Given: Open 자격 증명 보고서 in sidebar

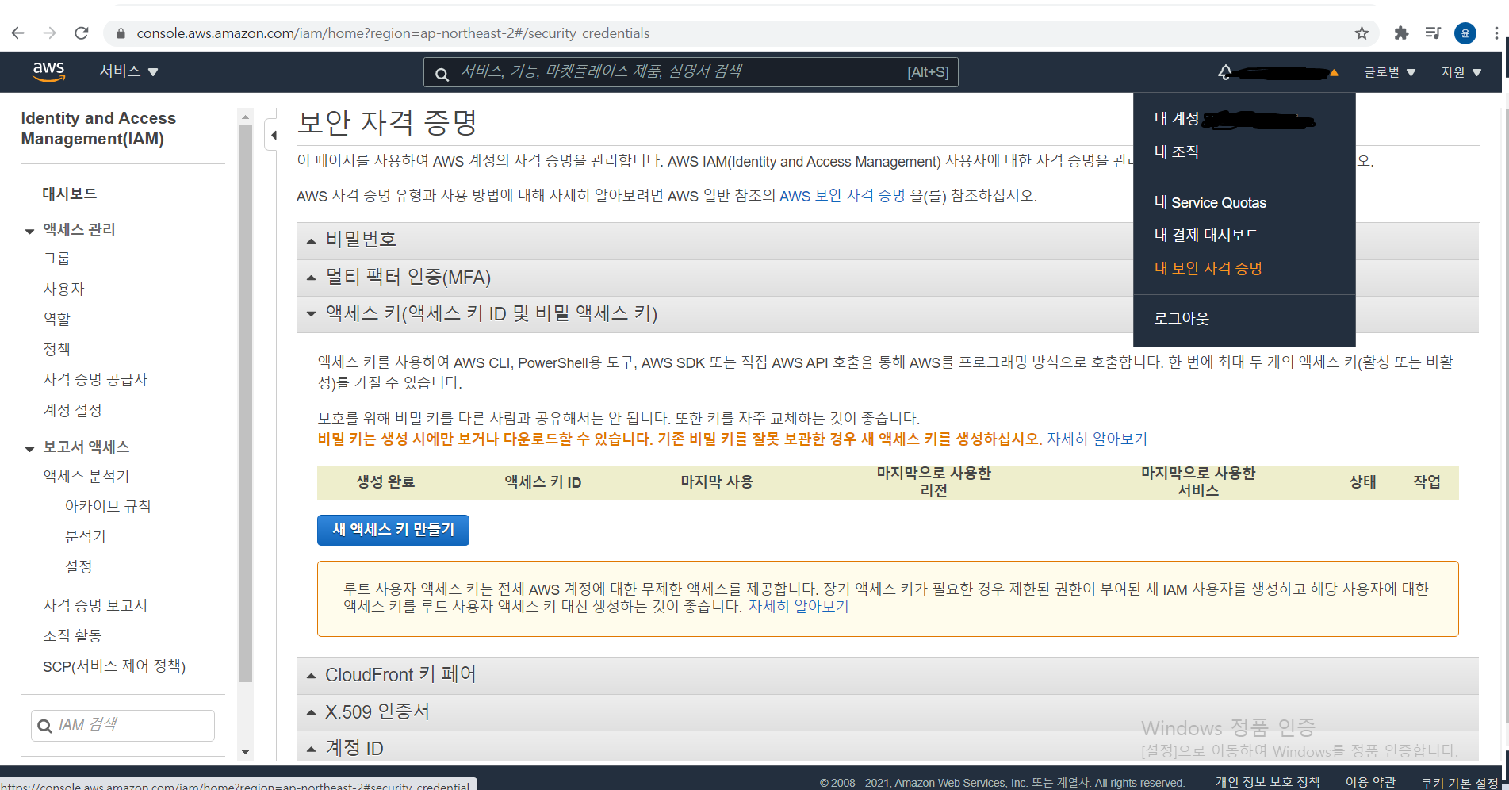Looking at the screenshot, I should tap(95, 605).
